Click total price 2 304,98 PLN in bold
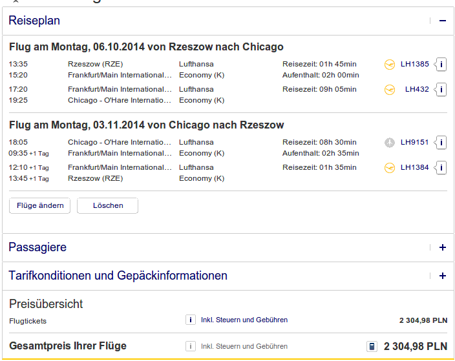Screen dimensions: 455x361 click(415, 347)
